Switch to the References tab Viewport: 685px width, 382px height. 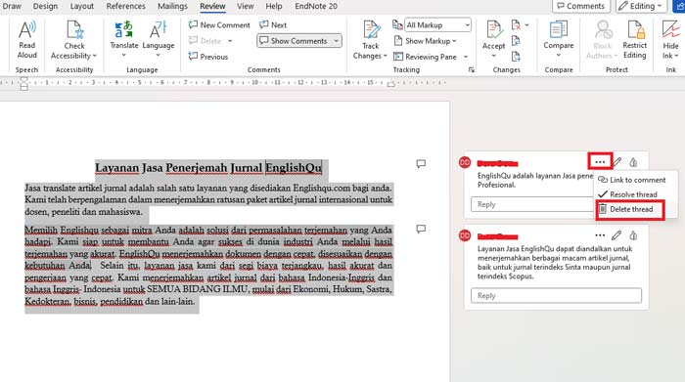pos(126,6)
